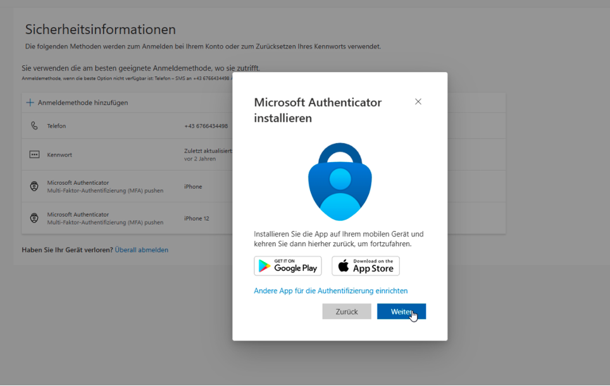Click the Authenticator icon in the iPhone row
This screenshot has height=386, width=610.
pyautogui.click(x=34, y=186)
